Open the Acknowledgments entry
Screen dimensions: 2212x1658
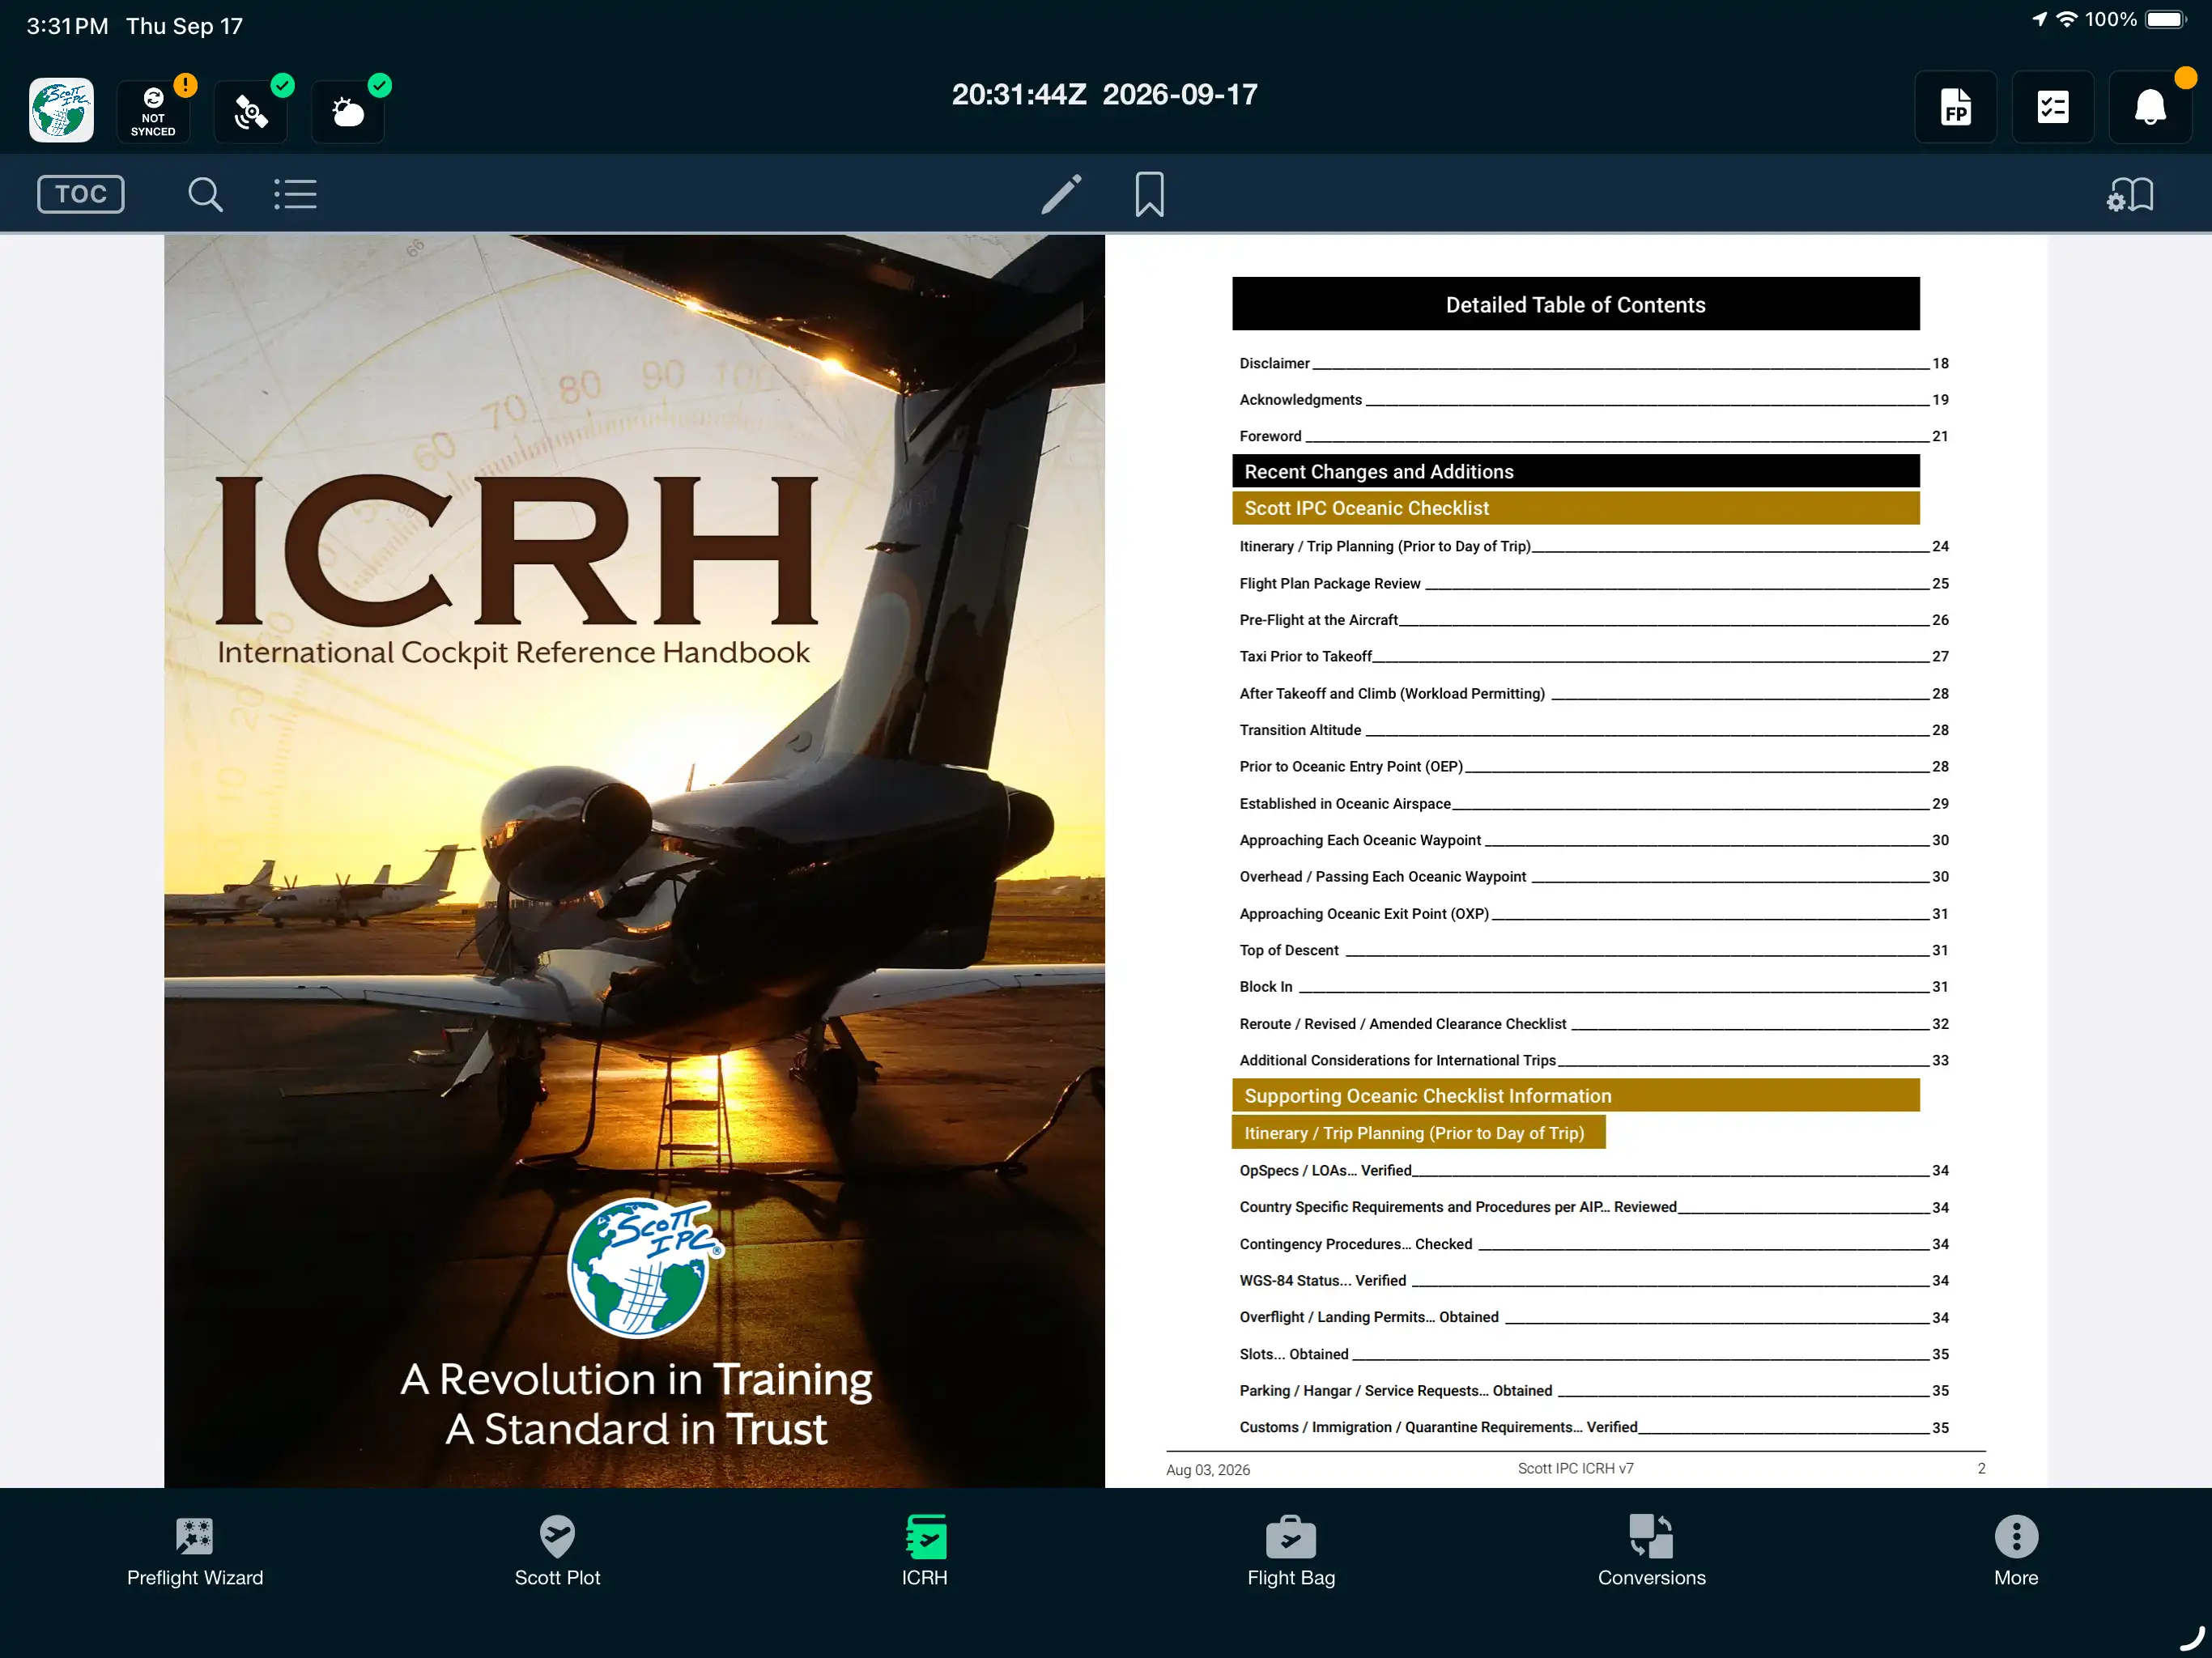(1593, 400)
